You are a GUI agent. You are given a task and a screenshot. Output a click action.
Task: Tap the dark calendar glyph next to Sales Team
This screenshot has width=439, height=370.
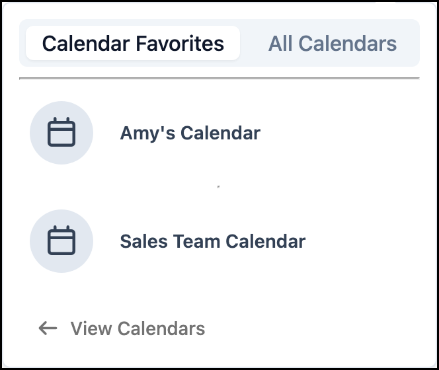(x=61, y=240)
